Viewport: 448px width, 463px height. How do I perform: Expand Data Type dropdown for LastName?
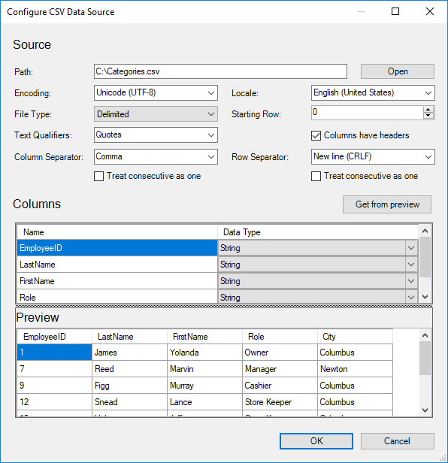(x=411, y=265)
